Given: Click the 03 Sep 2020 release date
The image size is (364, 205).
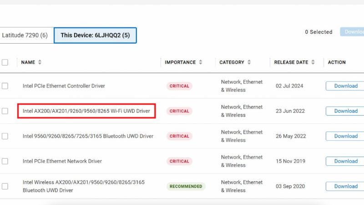Looking at the screenshot, I should (290, 186).
